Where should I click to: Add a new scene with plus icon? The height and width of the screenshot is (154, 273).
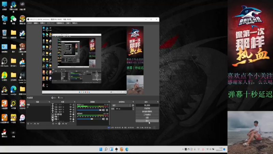(x=28, y=124)
